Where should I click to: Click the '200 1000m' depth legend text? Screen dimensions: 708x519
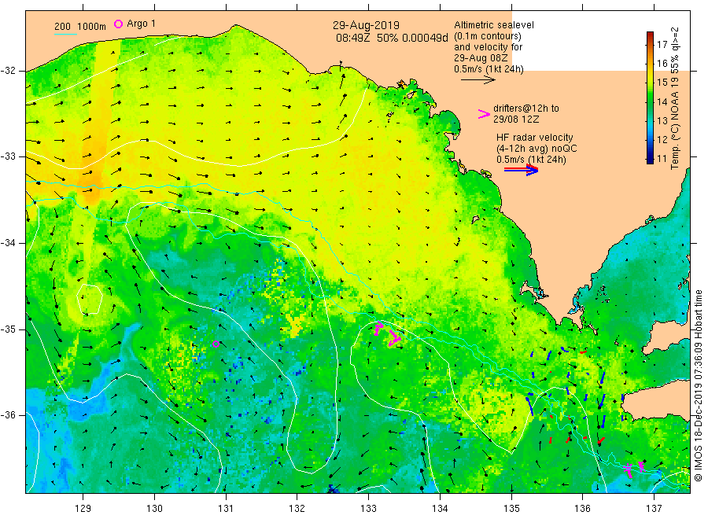[80, 27]
